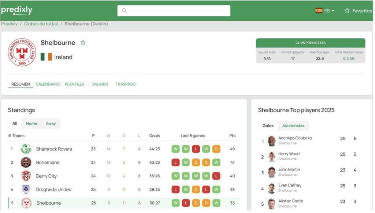
Task: Click the favorite star beside Shelbourne title
Action: click(83, 43)
